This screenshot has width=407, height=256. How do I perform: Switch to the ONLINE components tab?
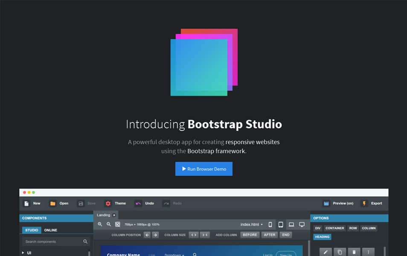click(50, 230)
